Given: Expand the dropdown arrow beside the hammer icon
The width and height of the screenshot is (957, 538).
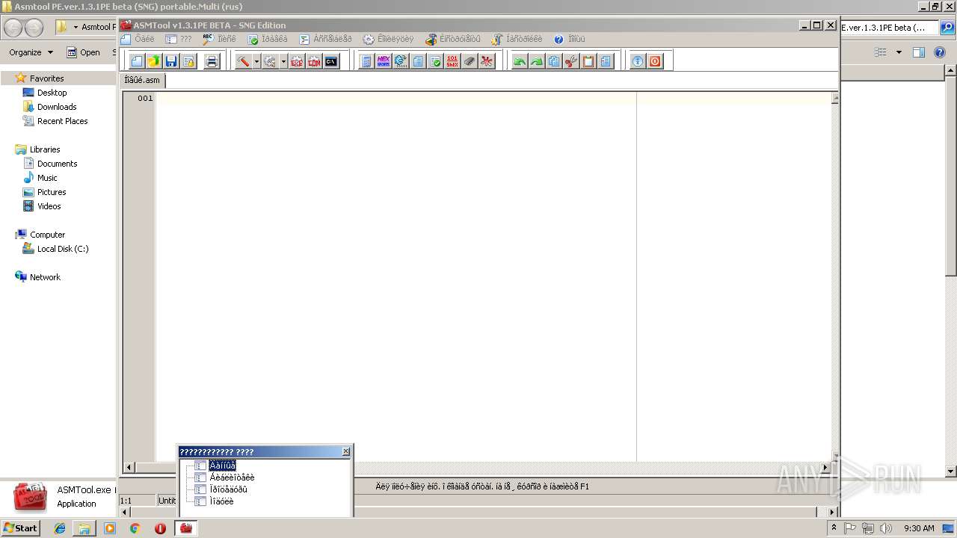Looking at the screenshot, I should click(256, 61).
